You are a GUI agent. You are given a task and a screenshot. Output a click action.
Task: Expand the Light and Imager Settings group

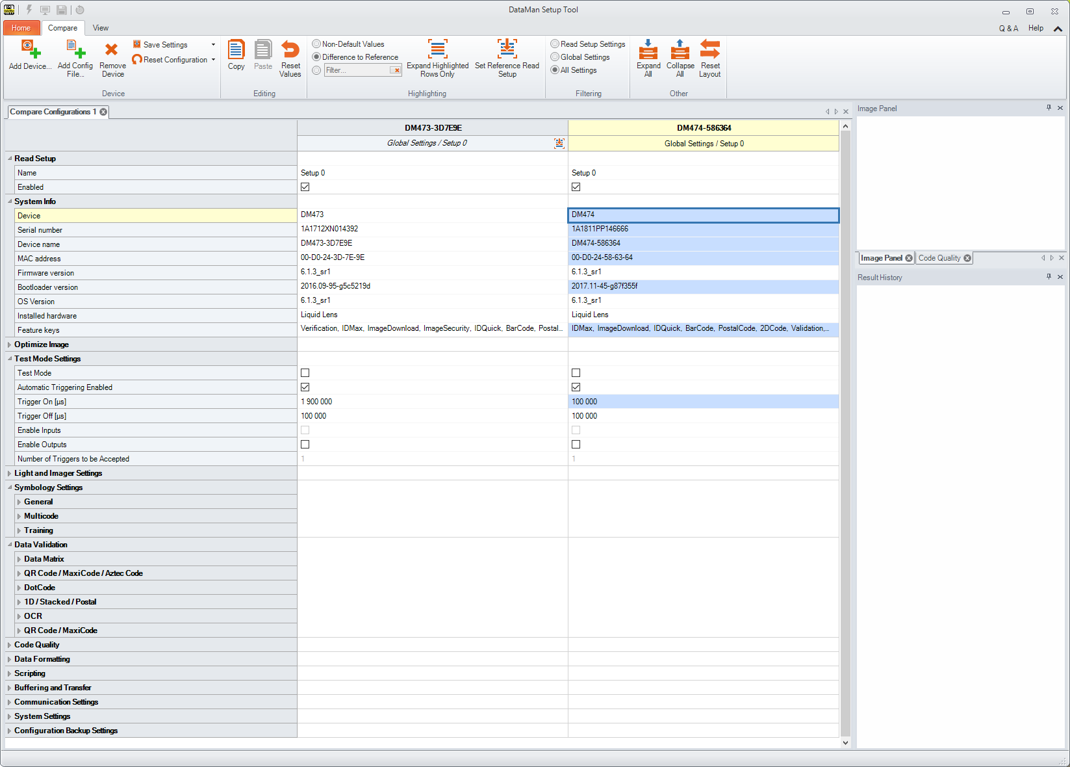click(x=10, y=473)
